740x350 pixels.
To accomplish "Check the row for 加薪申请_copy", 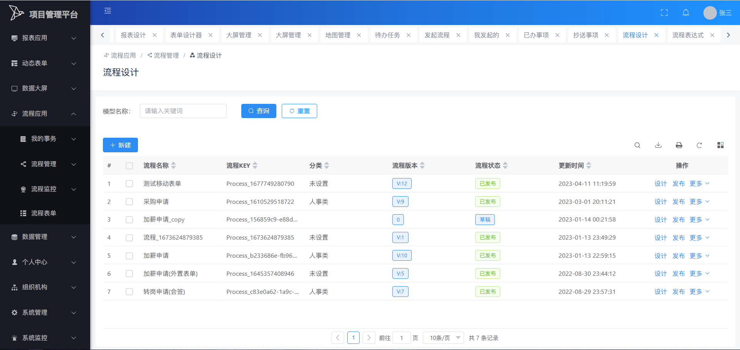I will click(x=129, y=220).
